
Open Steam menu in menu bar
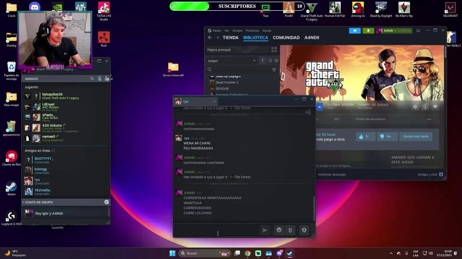[217, 31]
